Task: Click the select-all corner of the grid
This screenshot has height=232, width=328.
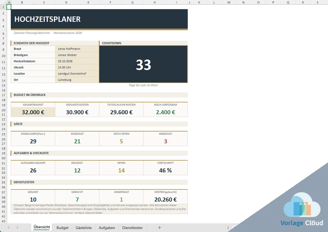Action: pyautogui.click(x=3, y=2)
